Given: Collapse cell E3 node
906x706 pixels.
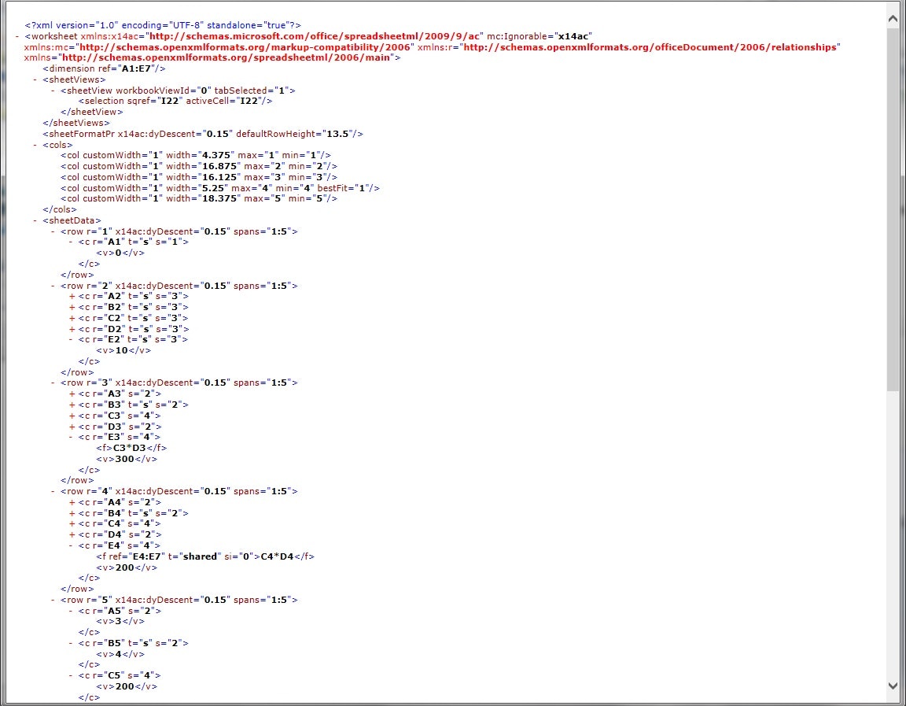Looking at the screenshot, I should click(x=71, y=438).
